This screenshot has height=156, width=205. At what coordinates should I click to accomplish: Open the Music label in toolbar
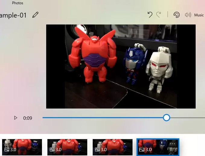[x=199, y=15]
